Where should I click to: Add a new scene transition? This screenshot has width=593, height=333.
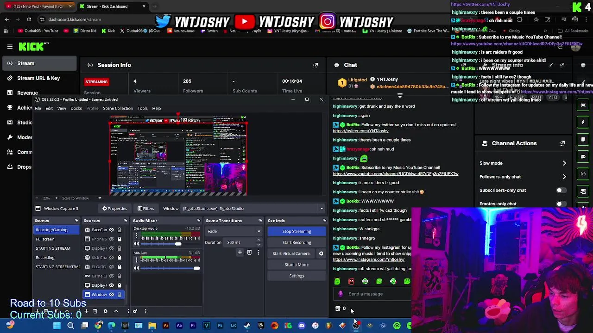240,253
